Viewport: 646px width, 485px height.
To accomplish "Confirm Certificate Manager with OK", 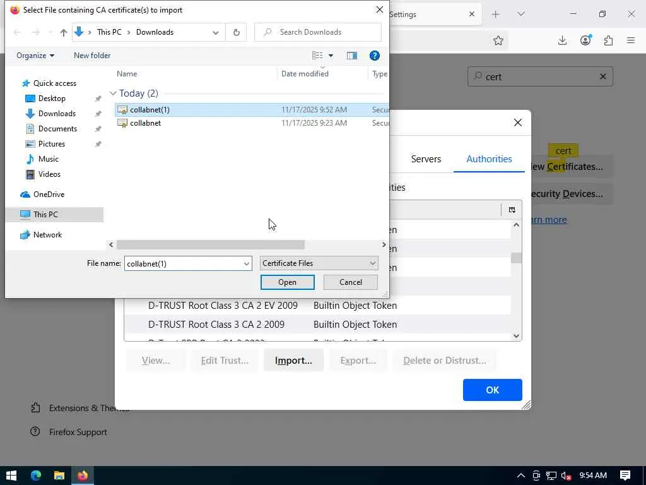I will (492, 390).
